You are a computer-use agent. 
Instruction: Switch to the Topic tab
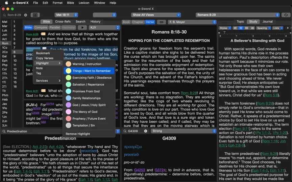coord(240,22)
